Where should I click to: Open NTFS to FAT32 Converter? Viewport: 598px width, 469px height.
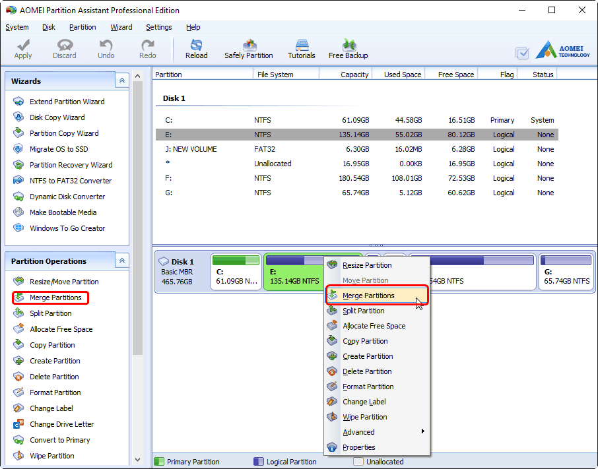63,181
